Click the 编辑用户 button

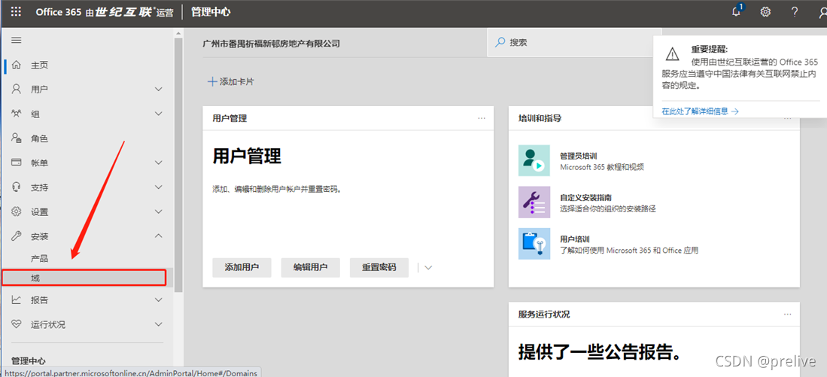[310, 267]
